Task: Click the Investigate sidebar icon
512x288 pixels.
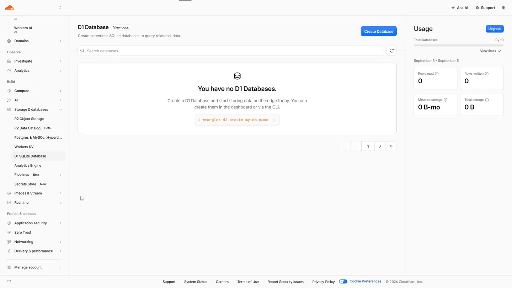Action: pos(9,62)
